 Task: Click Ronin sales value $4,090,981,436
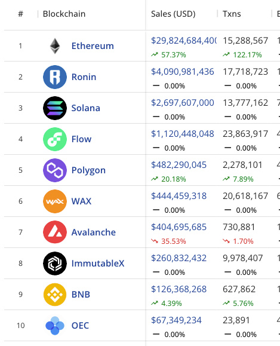pos(183,72)
